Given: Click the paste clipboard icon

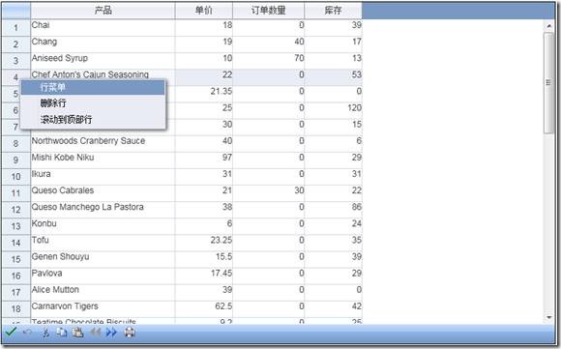Looking at the screenshot, I should pos(77,333).
